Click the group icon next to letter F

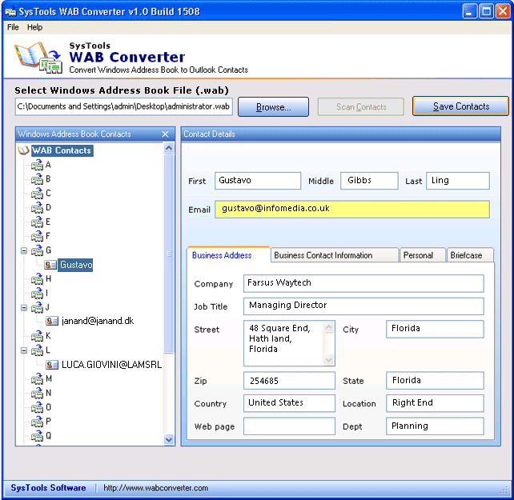point(37,236)
